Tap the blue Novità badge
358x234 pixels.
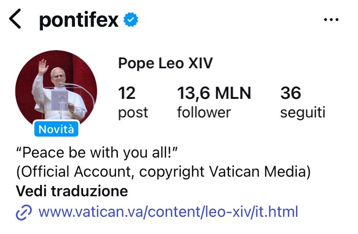pyautogui.click(x=56, y=129)
